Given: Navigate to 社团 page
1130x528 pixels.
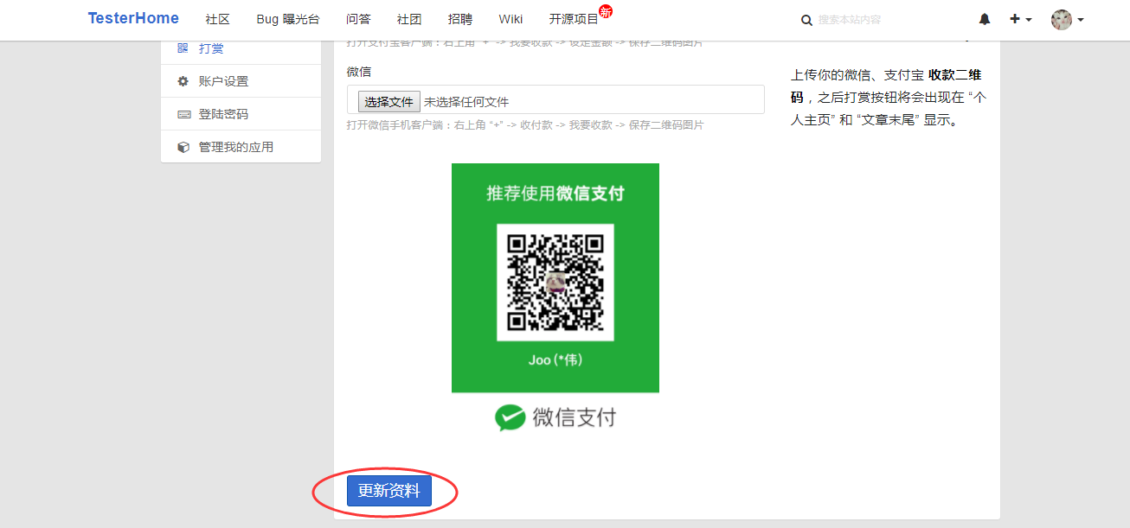Looking at the screenshot, I should click(x=408, y=19).
